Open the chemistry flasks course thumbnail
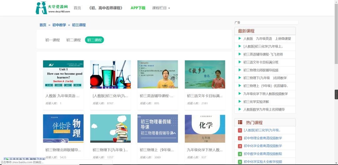The height and width of the screenshot is (165, 338). point(110,74)
